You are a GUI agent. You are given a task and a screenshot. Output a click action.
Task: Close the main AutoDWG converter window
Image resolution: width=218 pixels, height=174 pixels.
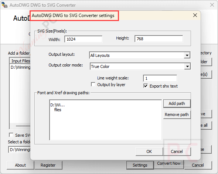[212, 5]
